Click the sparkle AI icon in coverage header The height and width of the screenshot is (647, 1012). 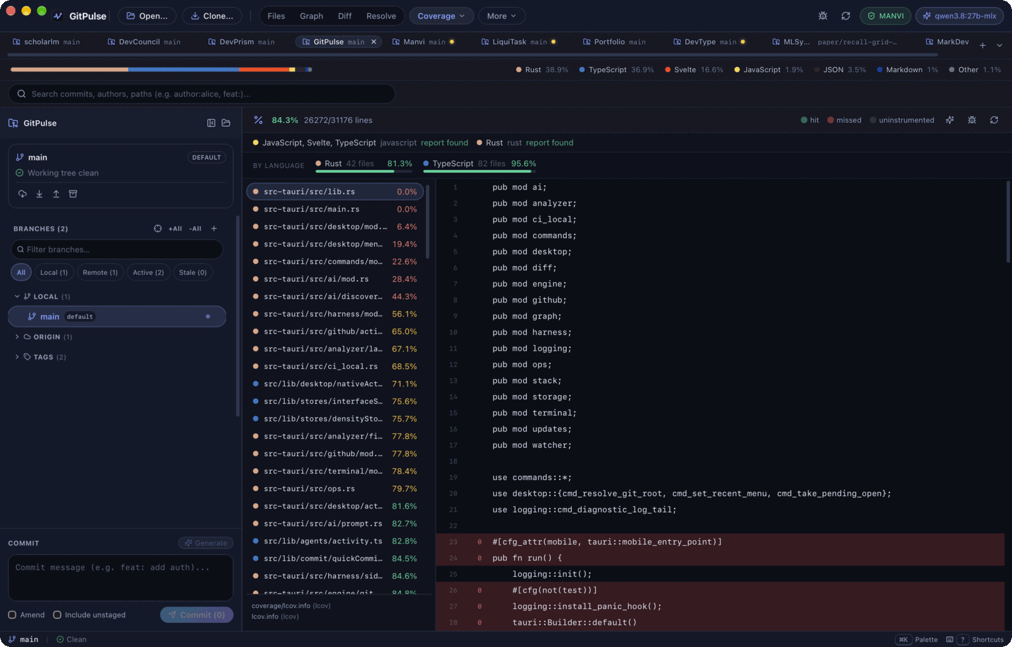(949, 120)
